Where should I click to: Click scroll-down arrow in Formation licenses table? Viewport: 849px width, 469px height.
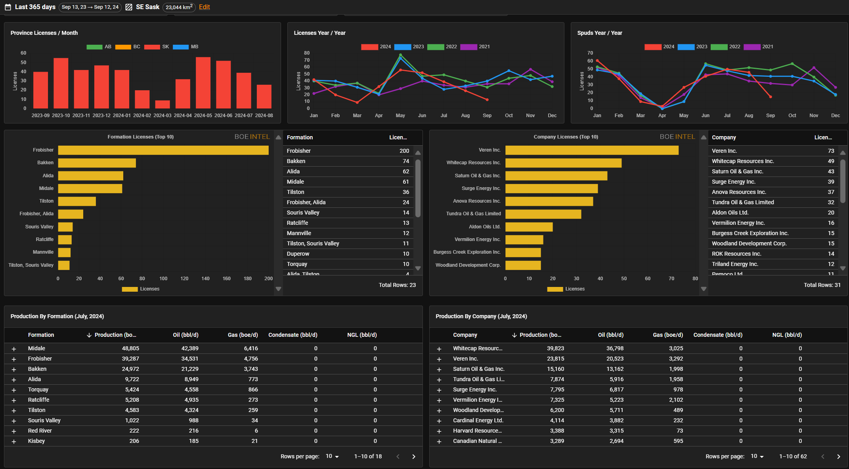click(418, 268)
